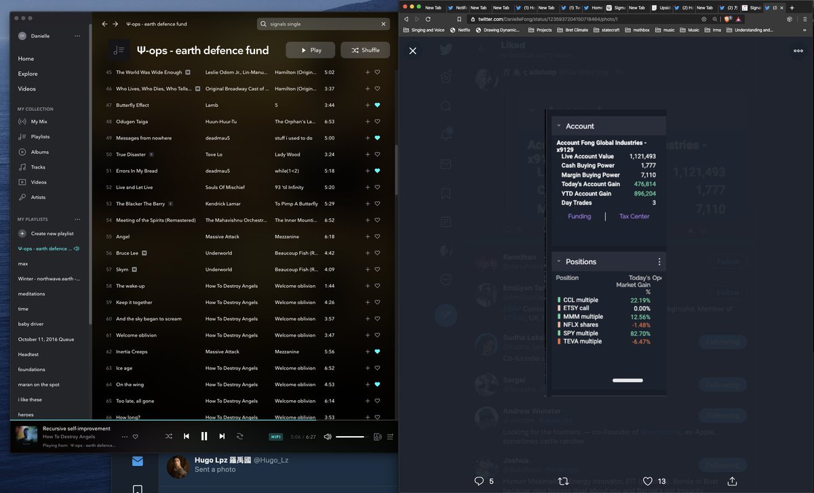Image resolution: width=814 pixels, height=493 pixels.
Task: Open more options for Recursive self-improvement
Action: tap(124, 437)
